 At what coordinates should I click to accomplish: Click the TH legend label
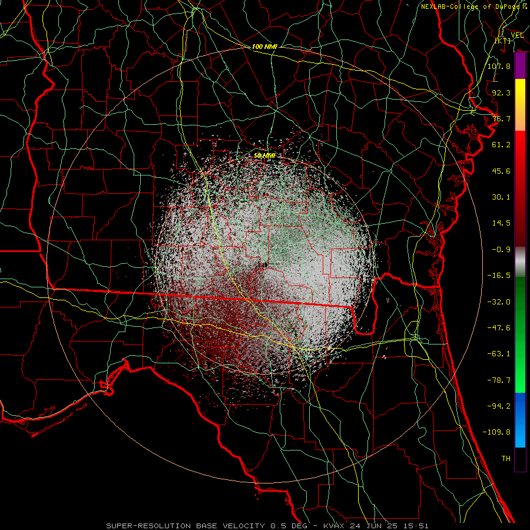[x=506, y=459]
